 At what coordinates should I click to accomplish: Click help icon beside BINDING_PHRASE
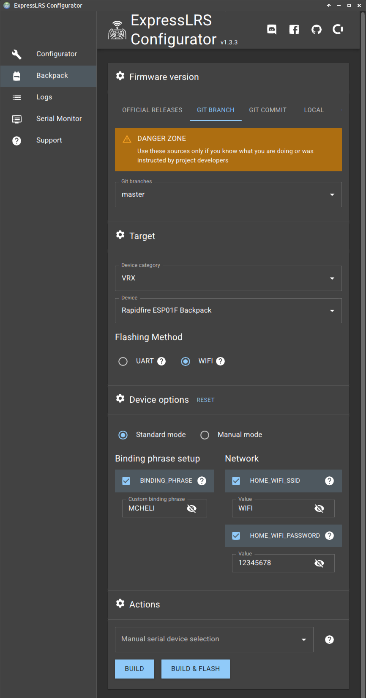202,481
